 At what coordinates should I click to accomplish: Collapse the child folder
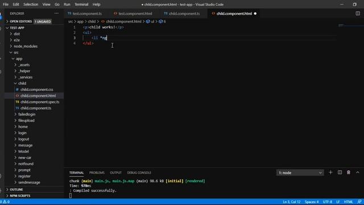(22, 83)
